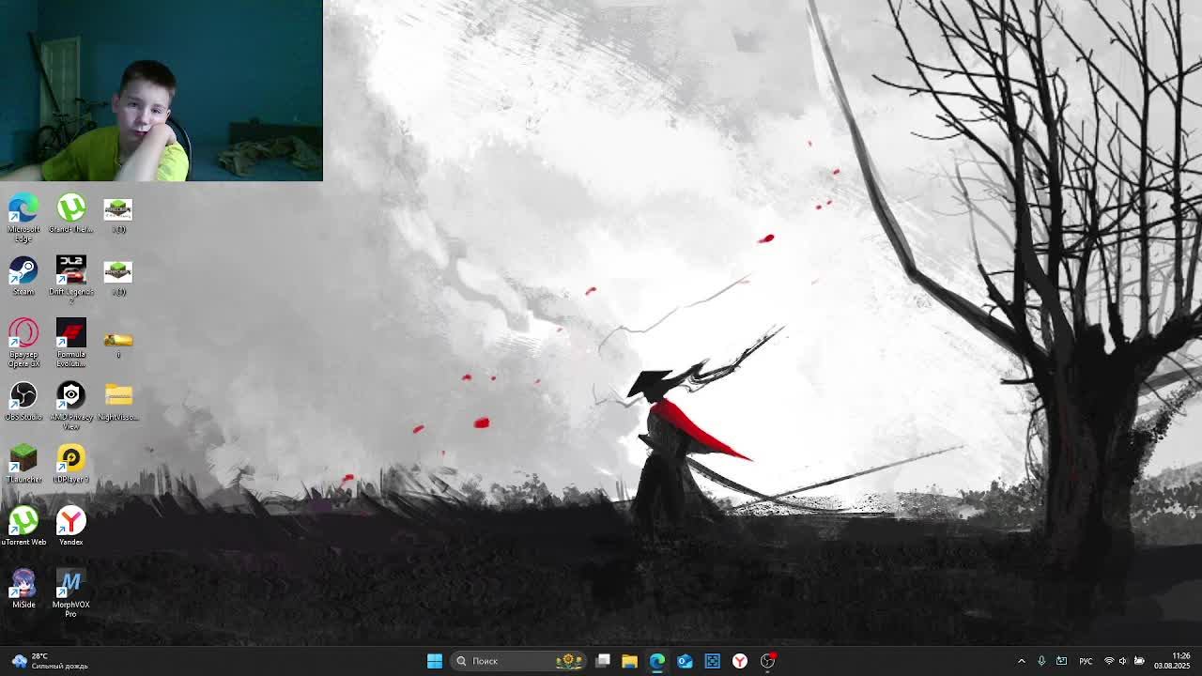Open Task View from the taskbar
Screen dimensions: 1202x676
[603, 661]
